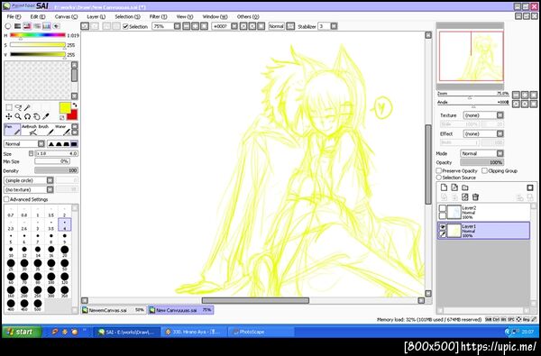
Task: Click the Windows start button
Action: (x=22, y=332)
